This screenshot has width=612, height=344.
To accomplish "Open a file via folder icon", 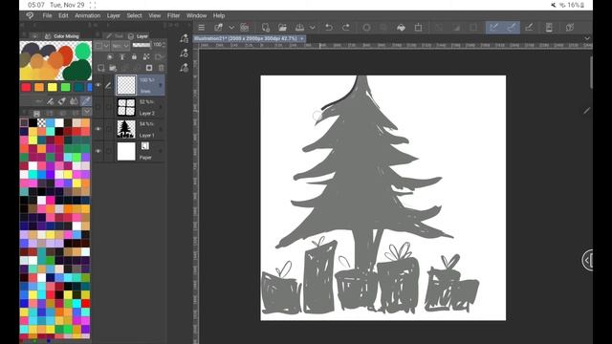I will coord(283,28).
